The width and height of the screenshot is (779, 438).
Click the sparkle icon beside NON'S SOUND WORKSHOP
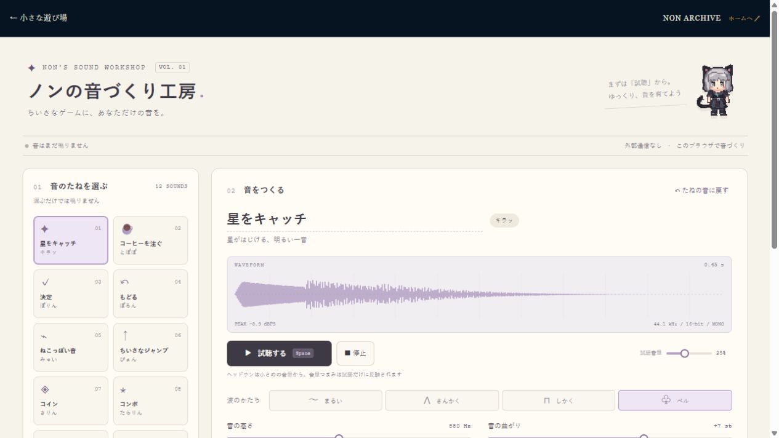pos(31,68)
